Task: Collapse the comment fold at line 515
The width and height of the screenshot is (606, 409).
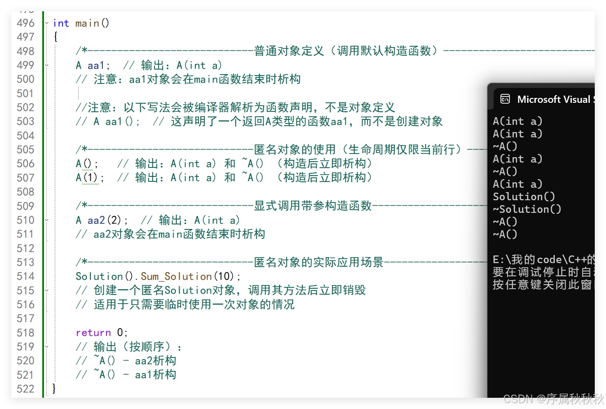Action: [x=47, y=290]
